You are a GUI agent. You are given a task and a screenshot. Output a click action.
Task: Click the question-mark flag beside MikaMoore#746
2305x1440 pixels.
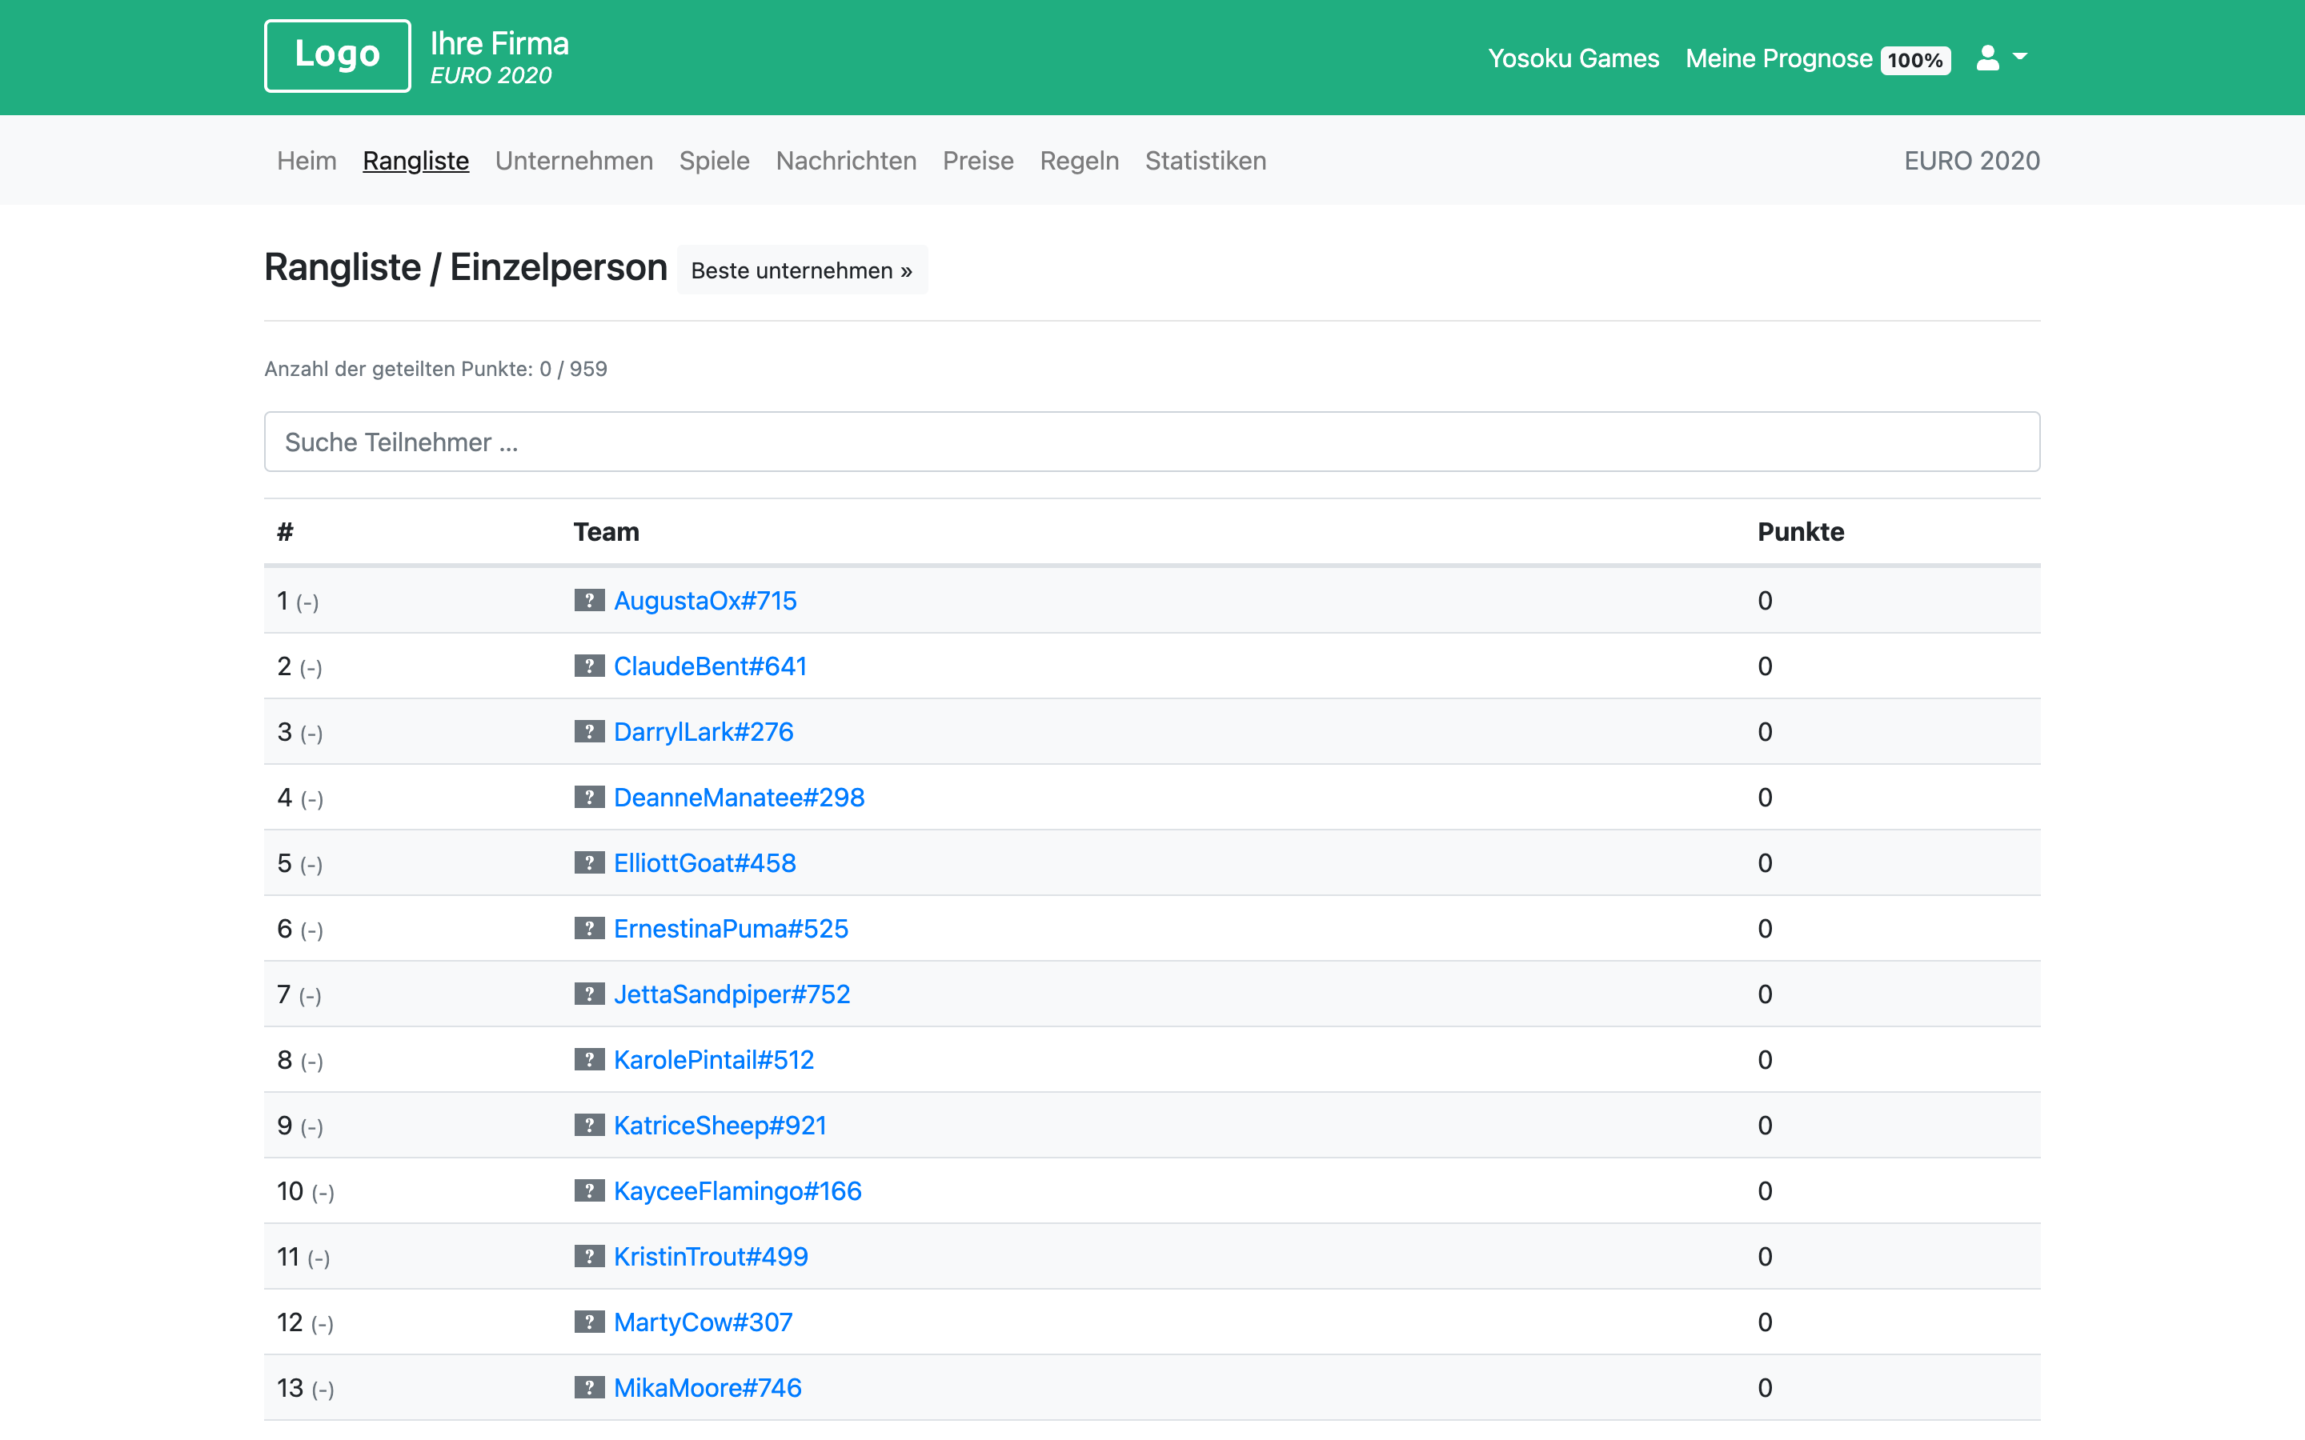590,1389
